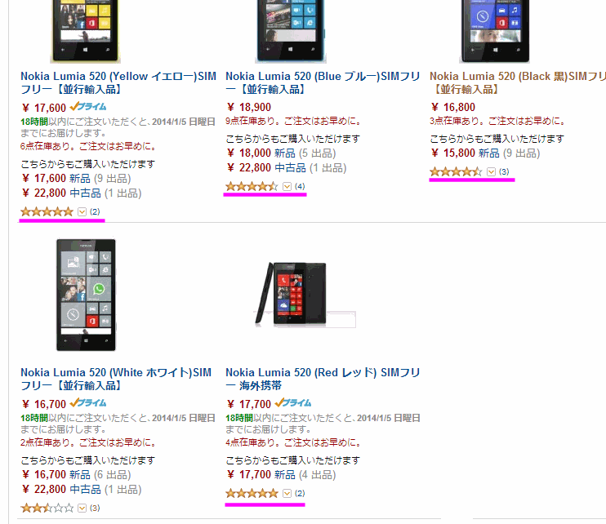The height and width of the screenshot is (524, 606).
Task: Click the Prime badge next to ¥ 17,700
Action: coord(293,402)
